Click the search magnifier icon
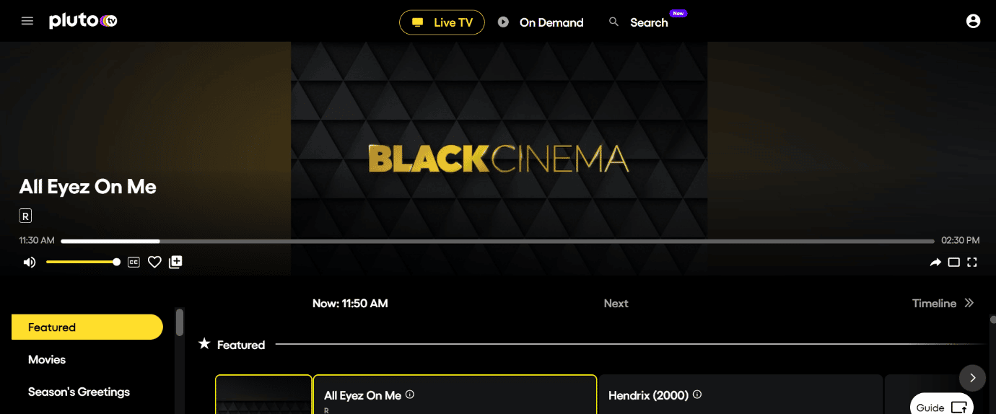The width and height of the screenshot is (996, 414). coord(614,22)
